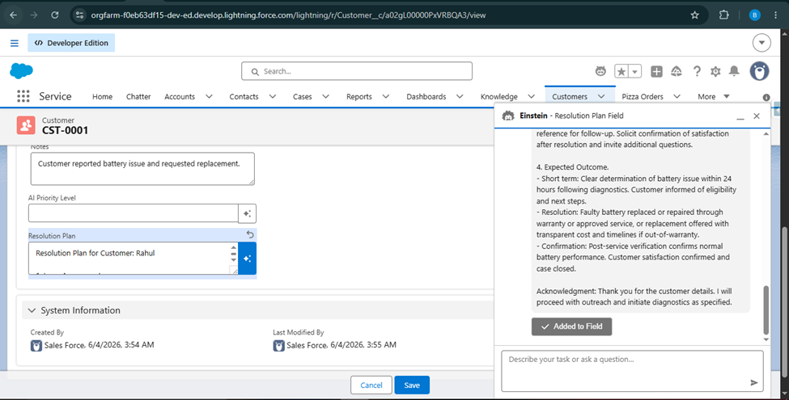Open the Einstein assistant icon in header
The height and width of the screenshot is (400, 789).
600,71
